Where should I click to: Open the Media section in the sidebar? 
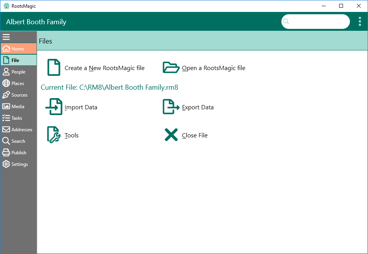(18, 106)
